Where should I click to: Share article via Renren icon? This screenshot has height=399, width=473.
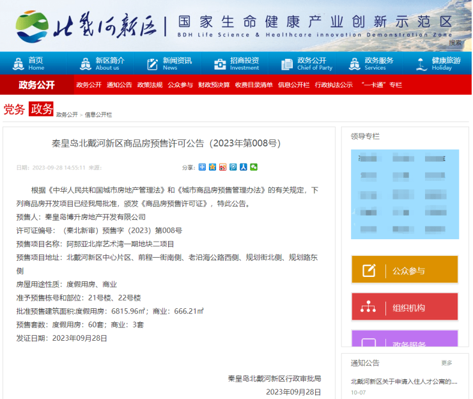[244, 168]
